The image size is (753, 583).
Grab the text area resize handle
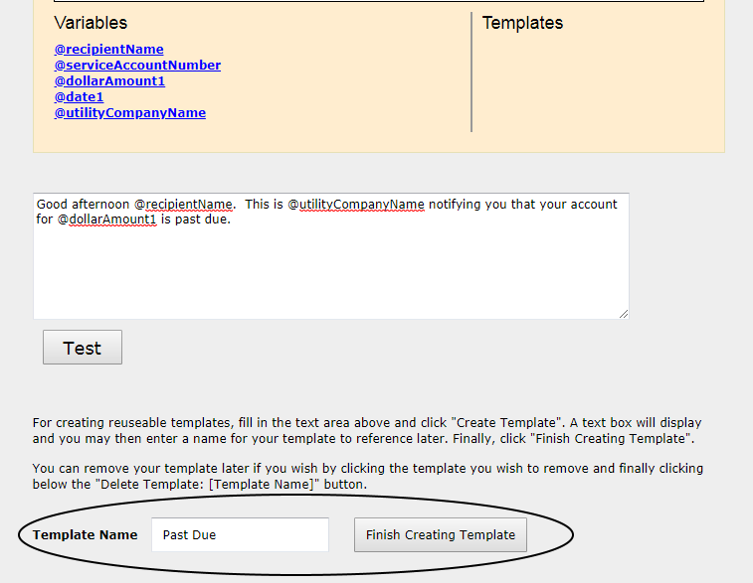[x=624, y=314]
